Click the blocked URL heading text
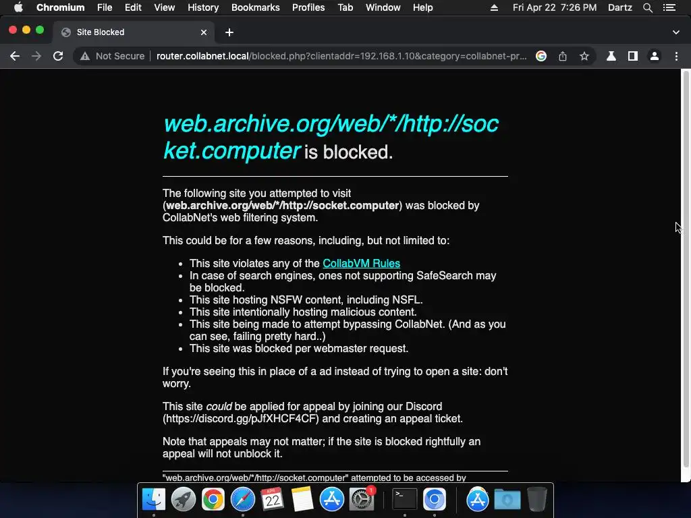 (x=331, y=137)
